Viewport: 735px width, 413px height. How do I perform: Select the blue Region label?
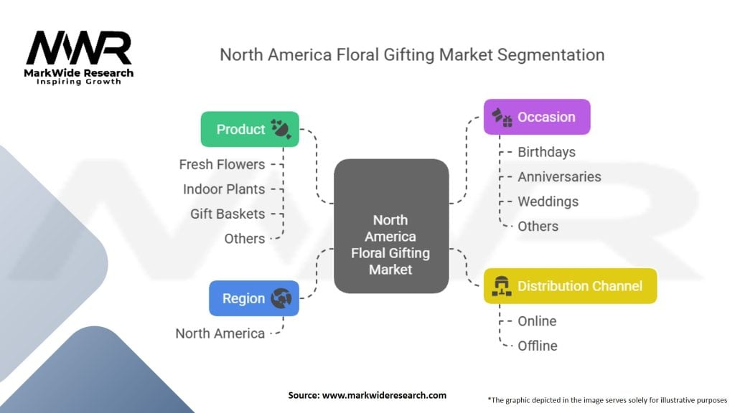pos(254,298)
